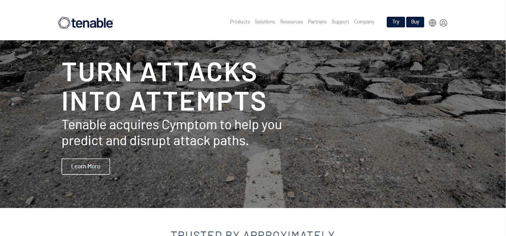506x236 pixels.
Task: Expand the Support navigation item
Action: 340,22
